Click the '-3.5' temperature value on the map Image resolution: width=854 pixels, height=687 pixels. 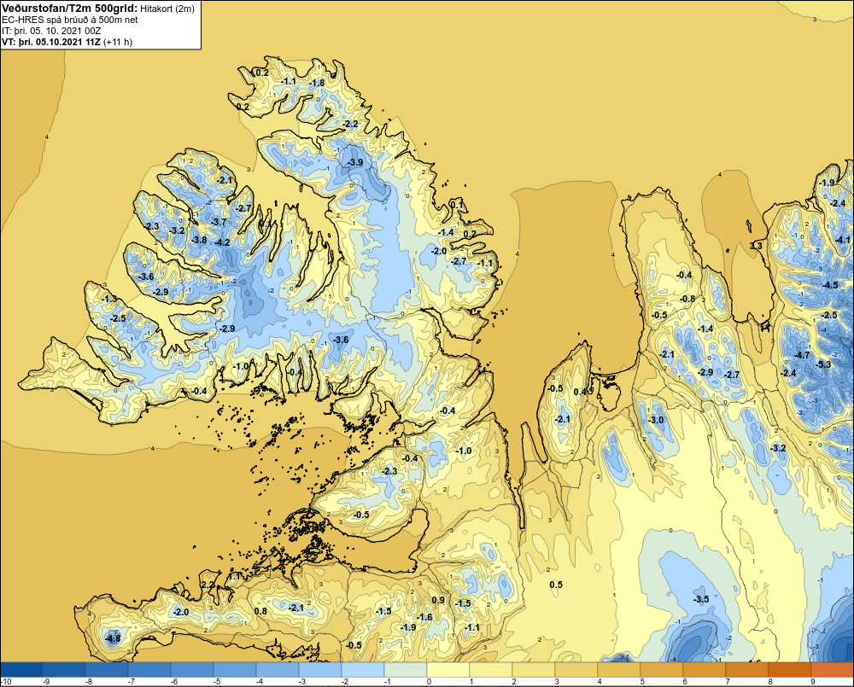pos(701,599)
